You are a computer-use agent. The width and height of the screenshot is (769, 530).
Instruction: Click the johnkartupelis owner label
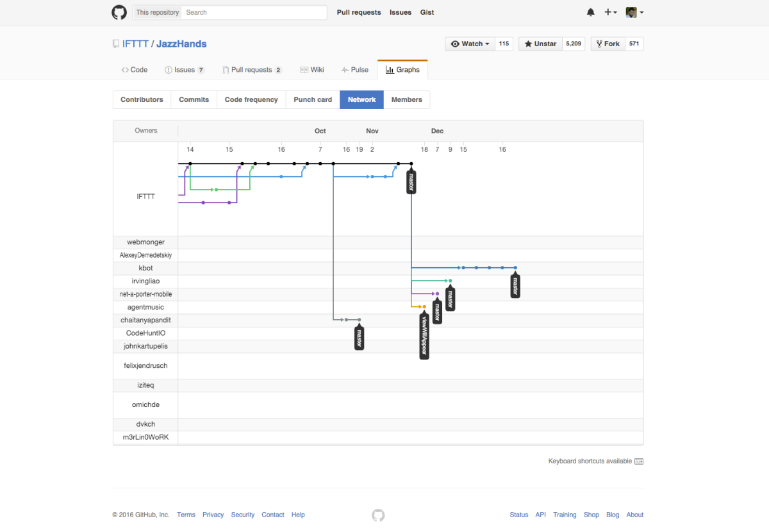point(145,346)
